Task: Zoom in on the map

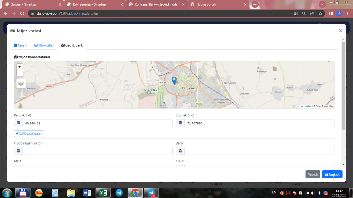Action: click(x=20, y=67)
